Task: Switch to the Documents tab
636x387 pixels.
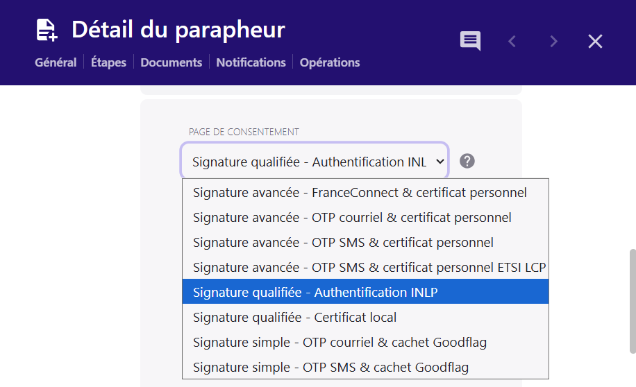Action: tap(171, 62)
